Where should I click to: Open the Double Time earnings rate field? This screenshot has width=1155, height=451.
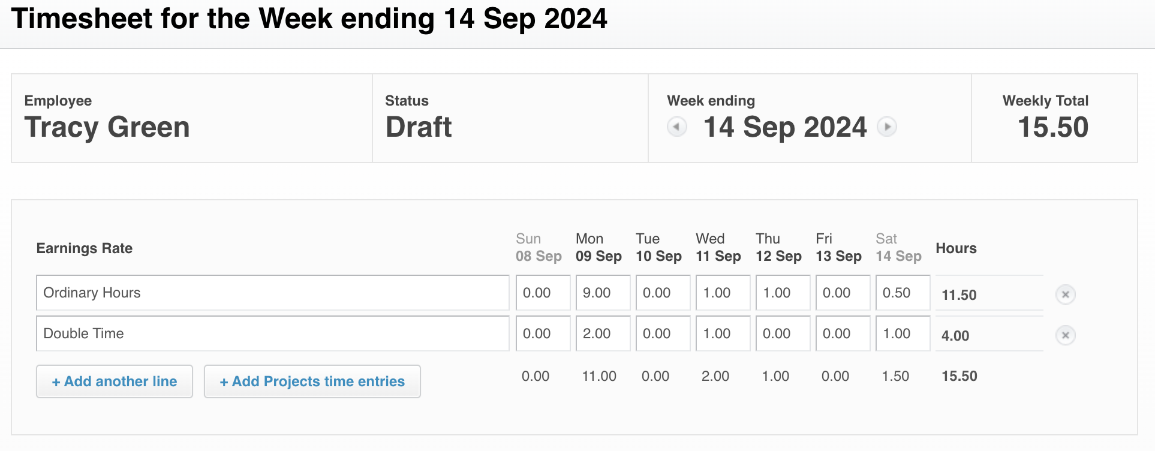pos(273,333)
